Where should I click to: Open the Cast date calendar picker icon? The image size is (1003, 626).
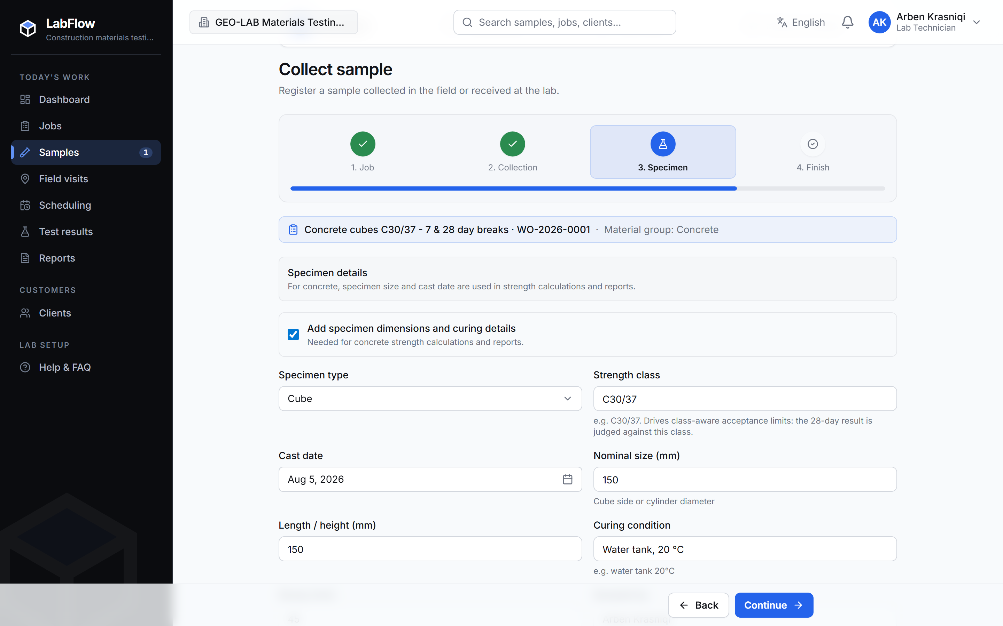[x=567, y=479]
